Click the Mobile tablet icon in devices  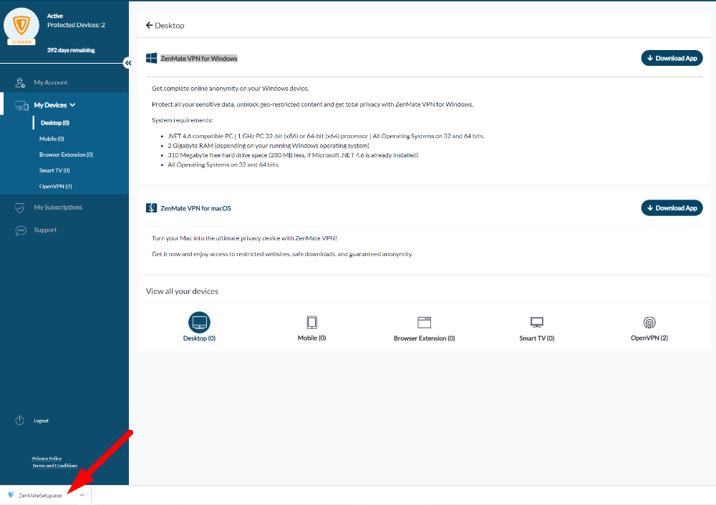[311, 322]
